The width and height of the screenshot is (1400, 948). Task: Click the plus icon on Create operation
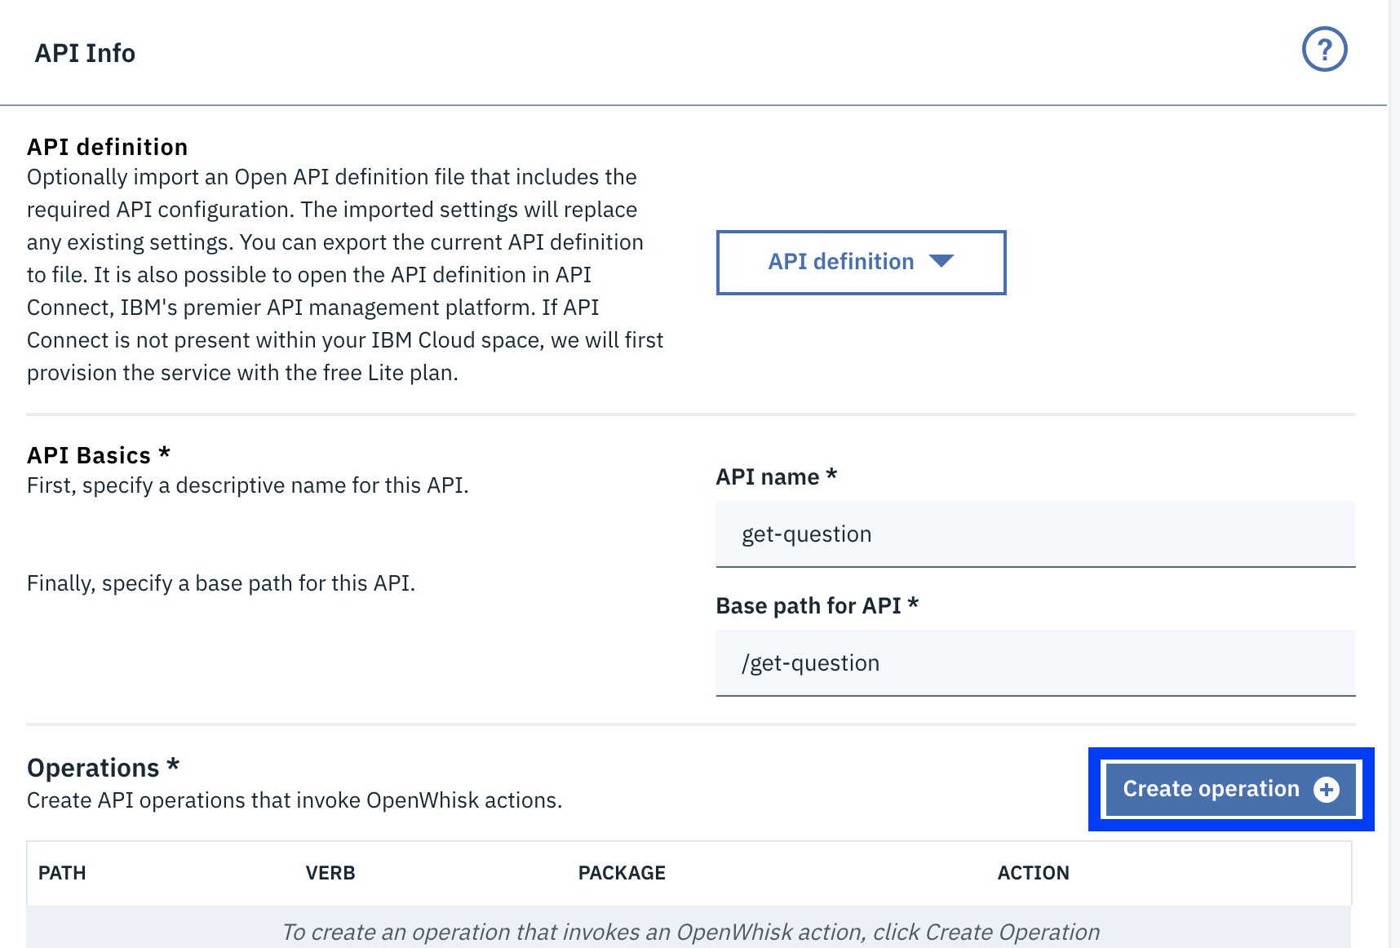click(1327, 790)
